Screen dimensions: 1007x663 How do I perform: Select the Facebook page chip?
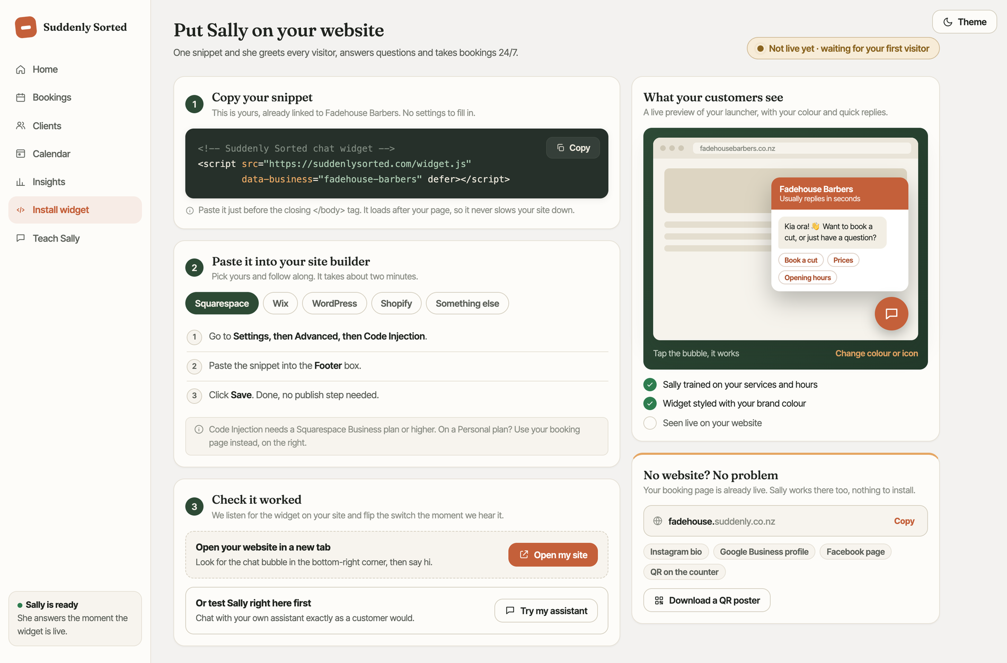855,552
